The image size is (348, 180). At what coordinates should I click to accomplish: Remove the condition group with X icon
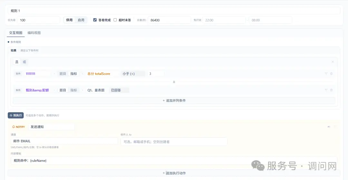[333, 62]
